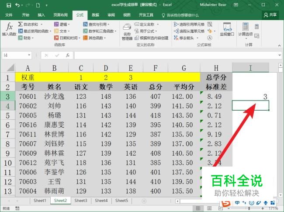Switch to the Insert ribbon tab
This screenshot has width=284, height=212.
tap(41, 15)
